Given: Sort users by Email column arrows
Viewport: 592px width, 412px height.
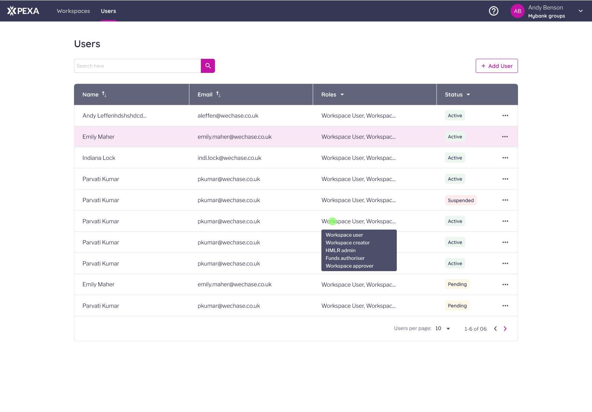Looking at the screenshot, I should pyautogui.click(x=218, y=94).
